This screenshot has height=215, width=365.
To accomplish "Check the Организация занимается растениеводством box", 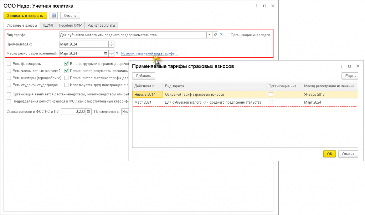I will point(9,94).
